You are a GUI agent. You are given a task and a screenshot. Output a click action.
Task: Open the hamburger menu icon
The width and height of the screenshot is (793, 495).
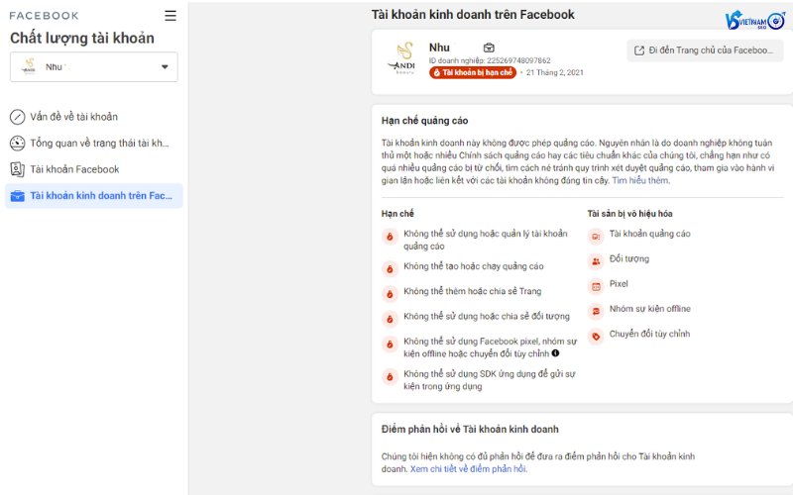tap(170, 16)
